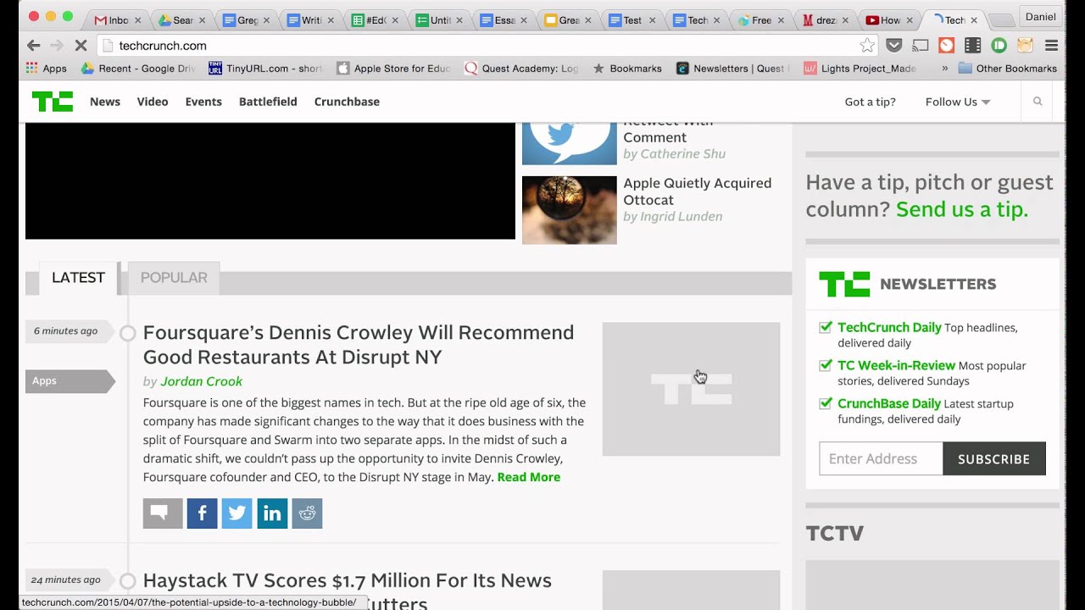Click Ottocat story tree thumbnail
The width and height of the screenshot is (1085, 610).
570,210
